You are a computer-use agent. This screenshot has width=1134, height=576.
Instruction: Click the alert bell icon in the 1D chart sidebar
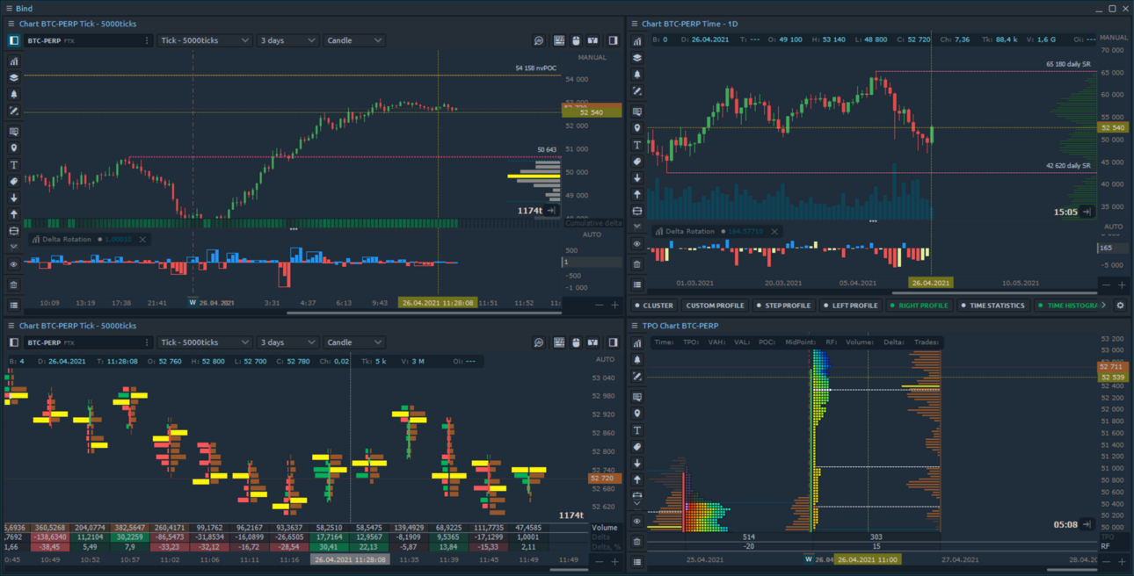[x=637, y=74]
